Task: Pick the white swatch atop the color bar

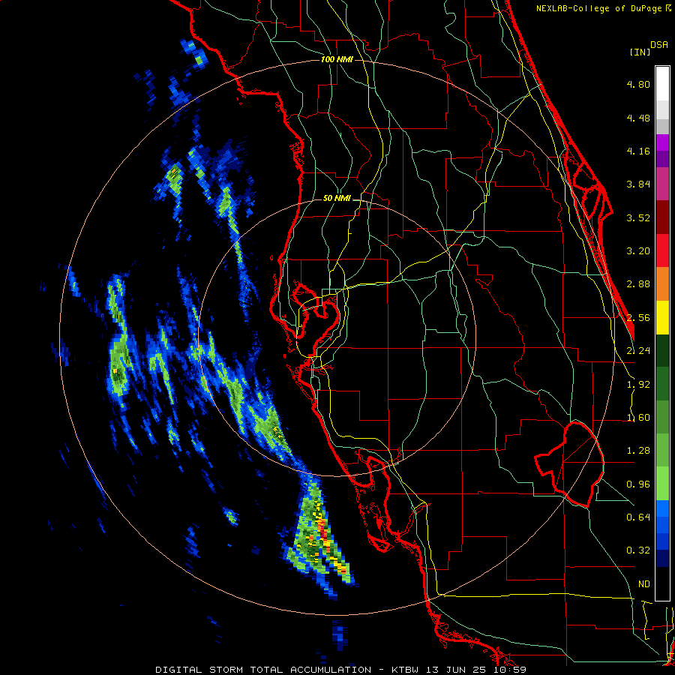Action: tap(662, 84)
